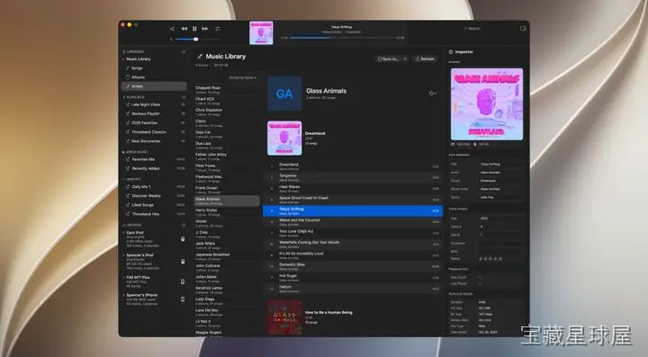The height and width of the screenshot is (357, 648).
Task: Open the 2025 Favorites playlist
Action: pos(154,123)
